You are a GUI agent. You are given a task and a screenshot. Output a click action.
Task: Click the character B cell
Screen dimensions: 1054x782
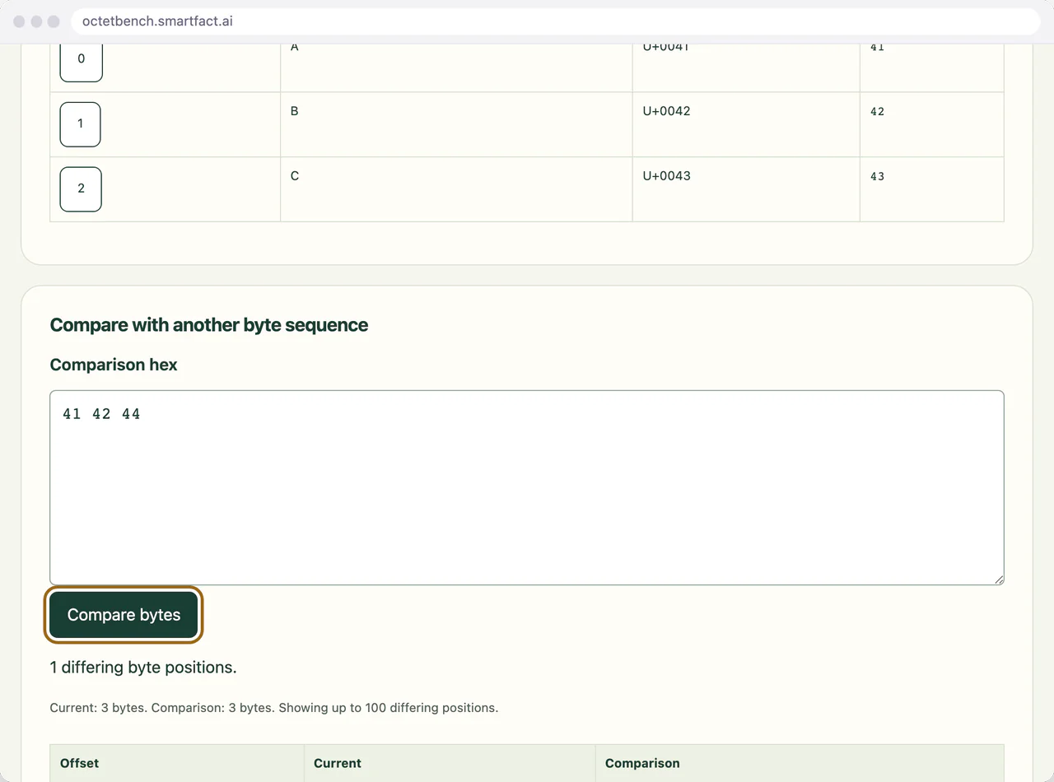coord(456,124)
